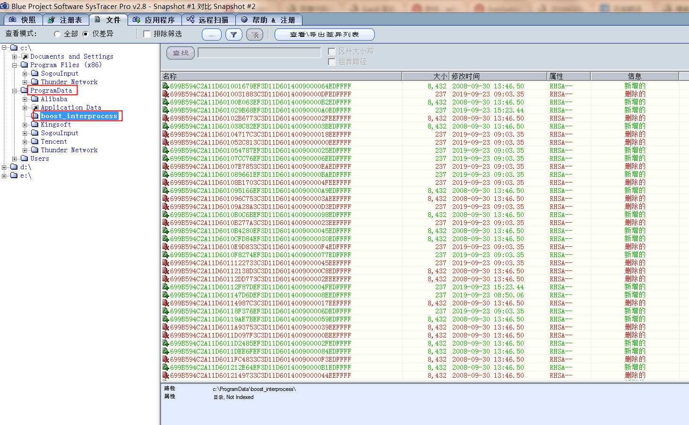
Task: Select the Kingsoft folder label
Action: (56, 124)
